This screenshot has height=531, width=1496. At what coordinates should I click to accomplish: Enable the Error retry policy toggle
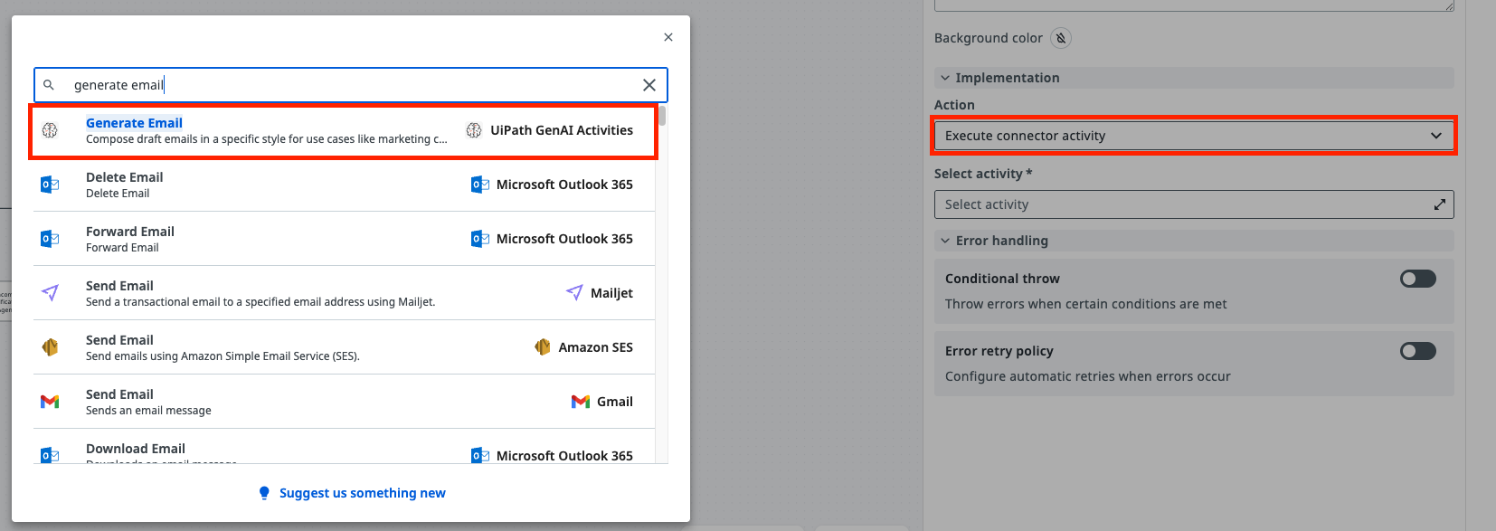pyautogui.click(x=1418, y=351)
